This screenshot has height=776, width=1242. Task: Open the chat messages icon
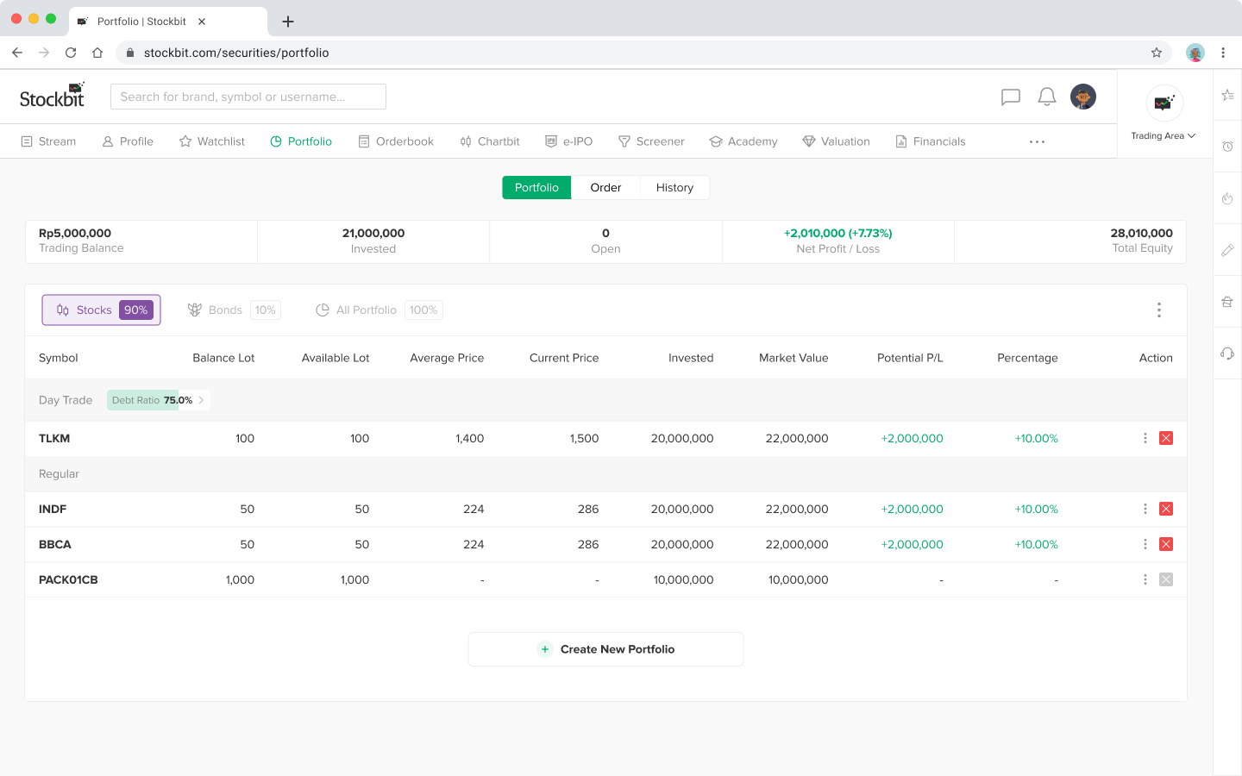[x=1011, y=97]
